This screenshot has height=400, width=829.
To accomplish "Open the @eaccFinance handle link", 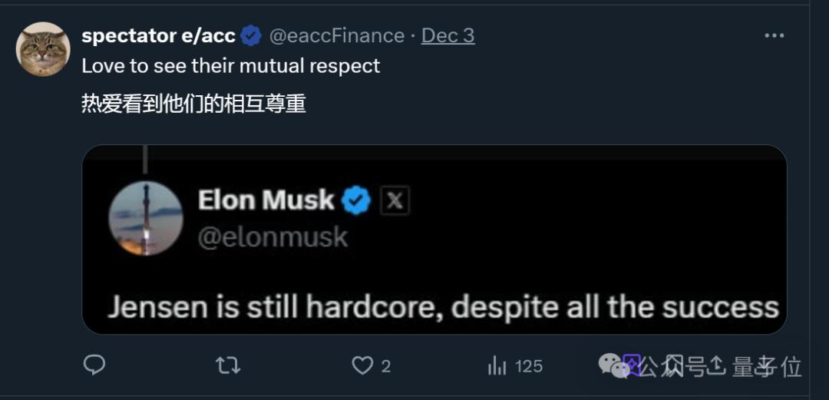I will (337, 35).
